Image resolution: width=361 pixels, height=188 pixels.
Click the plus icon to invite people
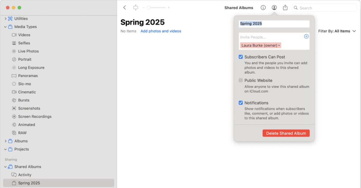click(306, 36)
